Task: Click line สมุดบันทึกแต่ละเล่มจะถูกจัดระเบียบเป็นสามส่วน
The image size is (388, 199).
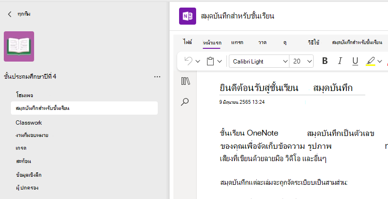Action: point(284,183)
